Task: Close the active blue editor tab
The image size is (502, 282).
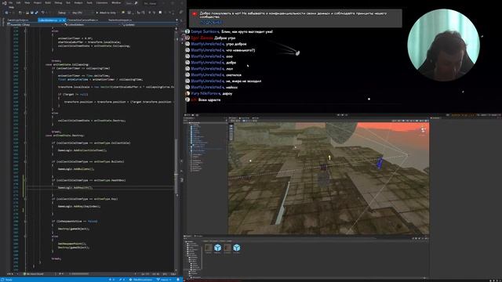Action: [x=64, y=20]
